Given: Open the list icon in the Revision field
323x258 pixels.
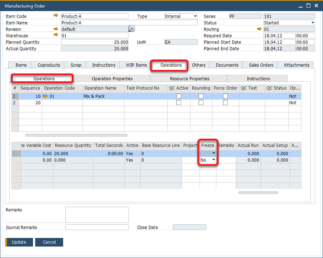Looking at the screenshot, I should coord(132,29).
